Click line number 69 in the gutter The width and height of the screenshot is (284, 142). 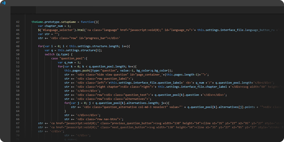click(x=18, y=131)
